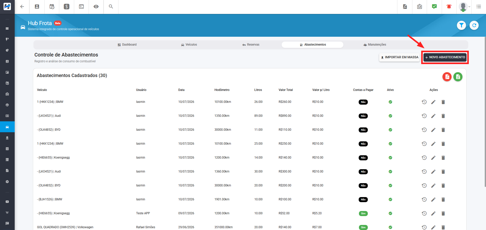Screen dimensions: 486x230
Task: Export table to Excel green icon
Action: (458, 77)
